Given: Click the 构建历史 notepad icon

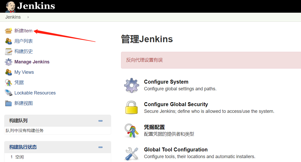Looking at the screenshot, I should 9,51.
